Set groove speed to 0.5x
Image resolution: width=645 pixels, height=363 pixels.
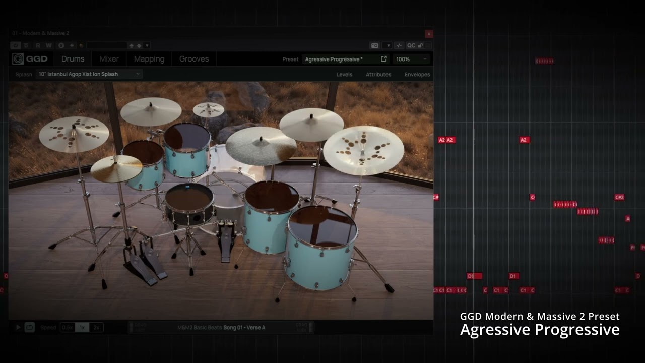click(67, 327)
